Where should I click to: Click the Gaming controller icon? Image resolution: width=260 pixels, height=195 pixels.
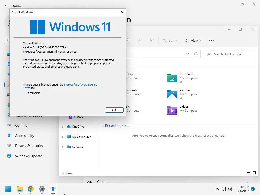coord(9,125)
